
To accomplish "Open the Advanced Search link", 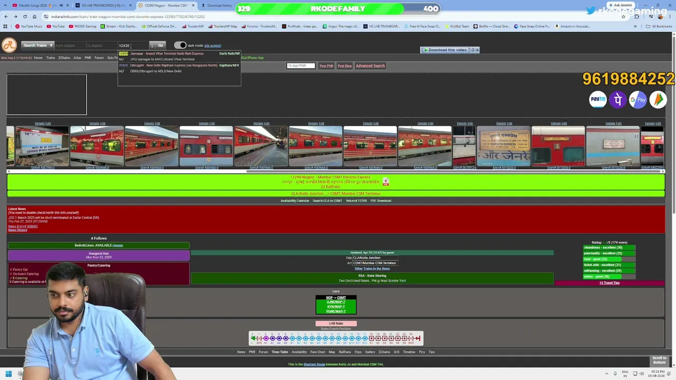I will 370,66.
